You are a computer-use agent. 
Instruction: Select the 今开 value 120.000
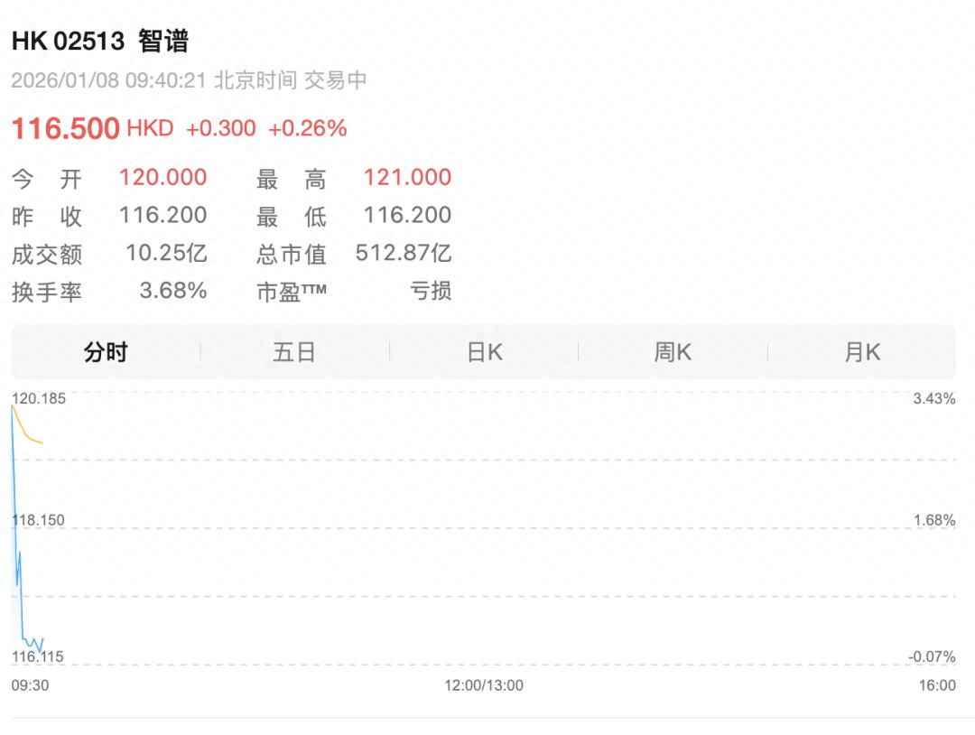[x=163, y=177]
